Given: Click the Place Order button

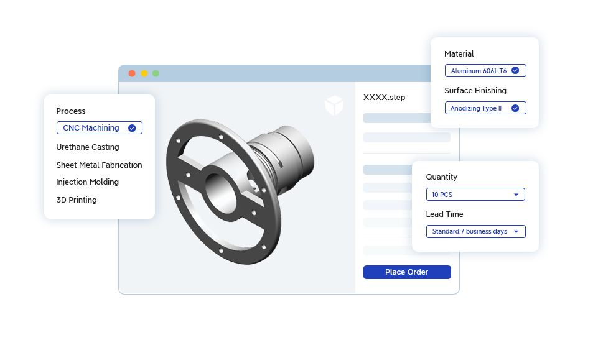Looking at the screenshot, I should tap(406, 272).
